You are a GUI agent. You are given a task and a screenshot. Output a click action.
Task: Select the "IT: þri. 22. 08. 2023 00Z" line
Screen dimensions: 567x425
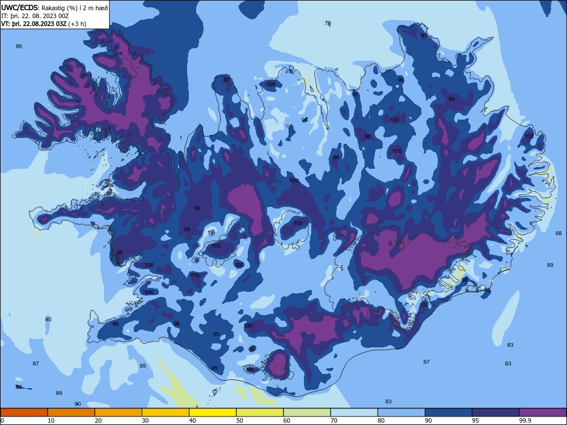(x=35, y=16)
